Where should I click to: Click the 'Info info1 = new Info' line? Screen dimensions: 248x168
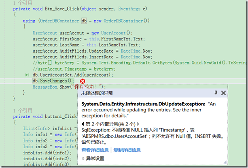(x=50, y=134)
